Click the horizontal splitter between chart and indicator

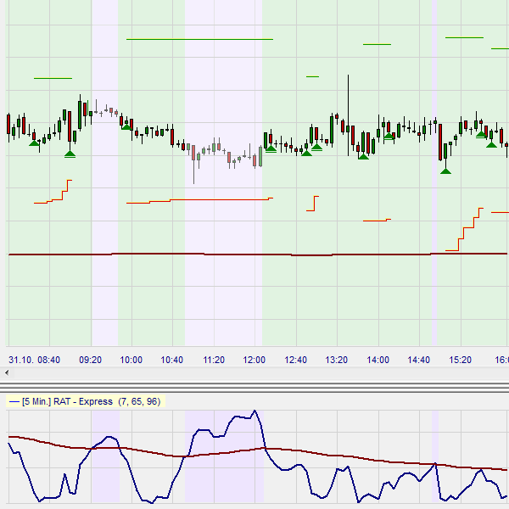pos(255,388)
